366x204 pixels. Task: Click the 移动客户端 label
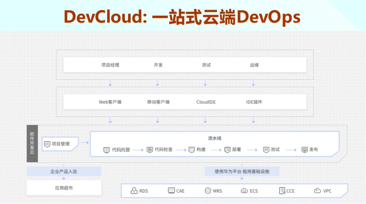point(158,102)
